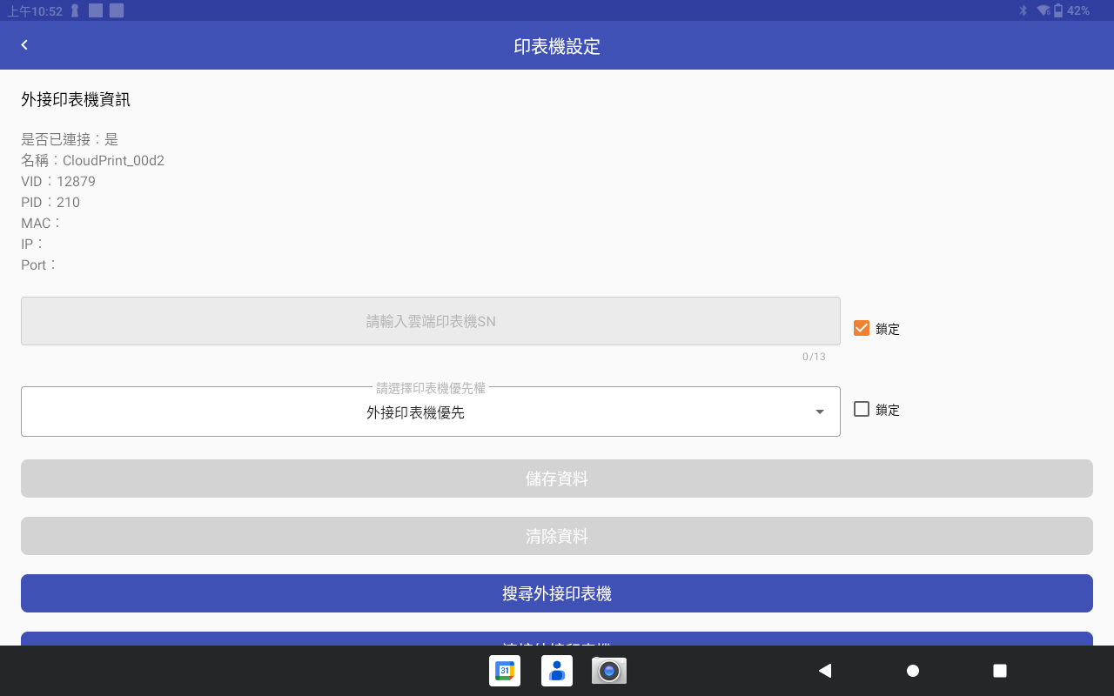
Task: Focus the 請輸入雲端印表機SN input field
Action: tap(431, 321)
